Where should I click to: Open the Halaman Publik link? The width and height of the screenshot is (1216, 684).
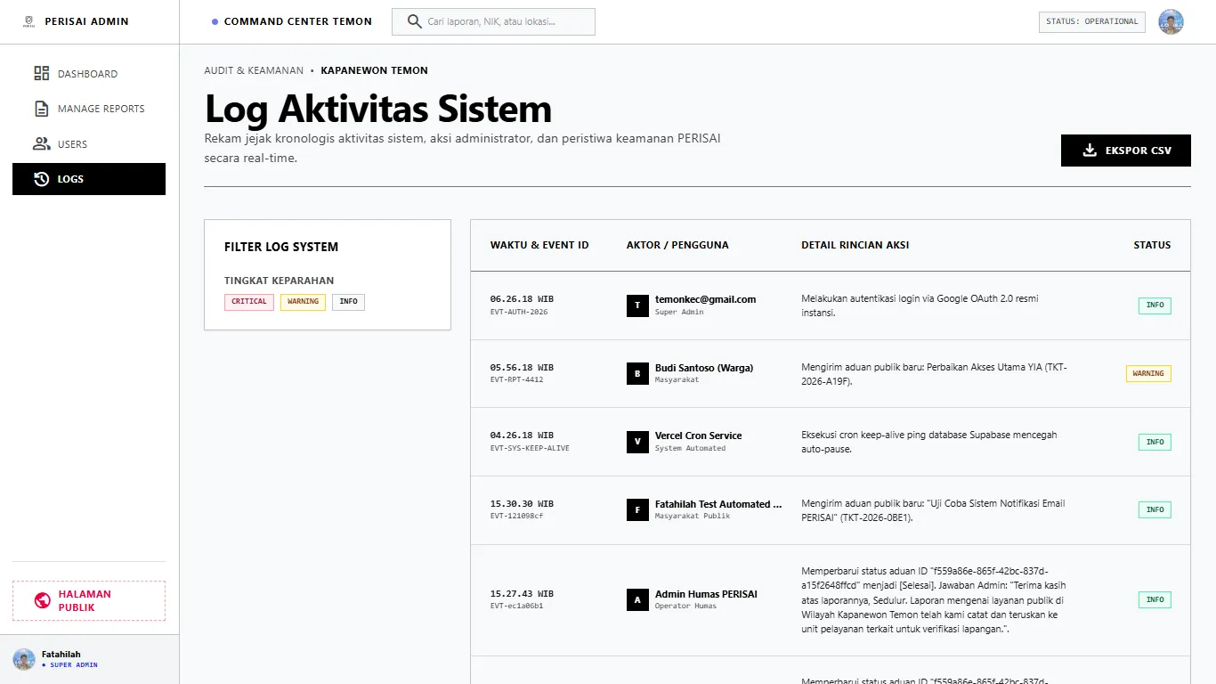89,601
